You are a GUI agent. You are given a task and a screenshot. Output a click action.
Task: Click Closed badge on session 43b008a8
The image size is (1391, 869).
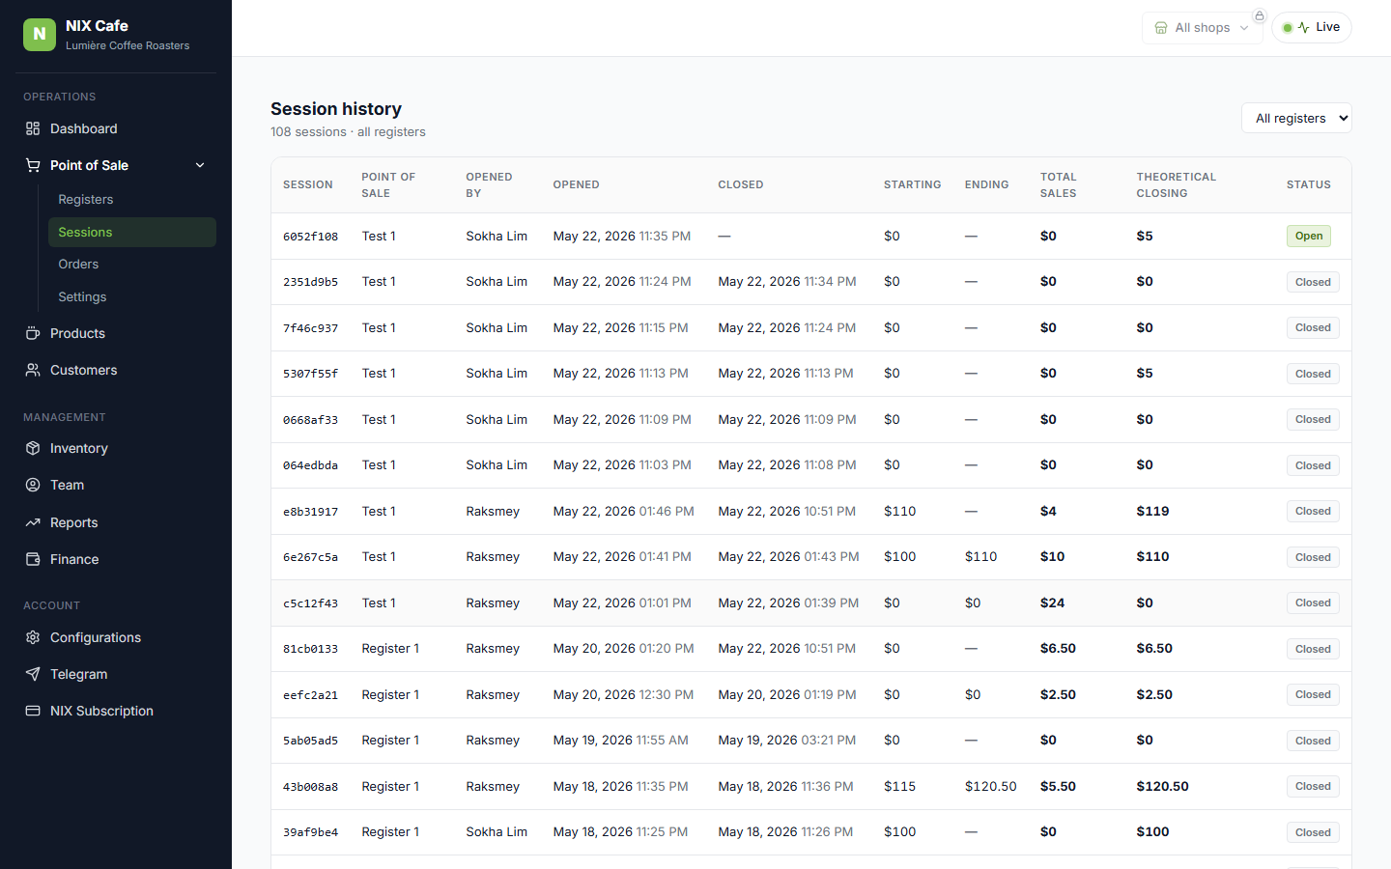[x=1313, y=786]
